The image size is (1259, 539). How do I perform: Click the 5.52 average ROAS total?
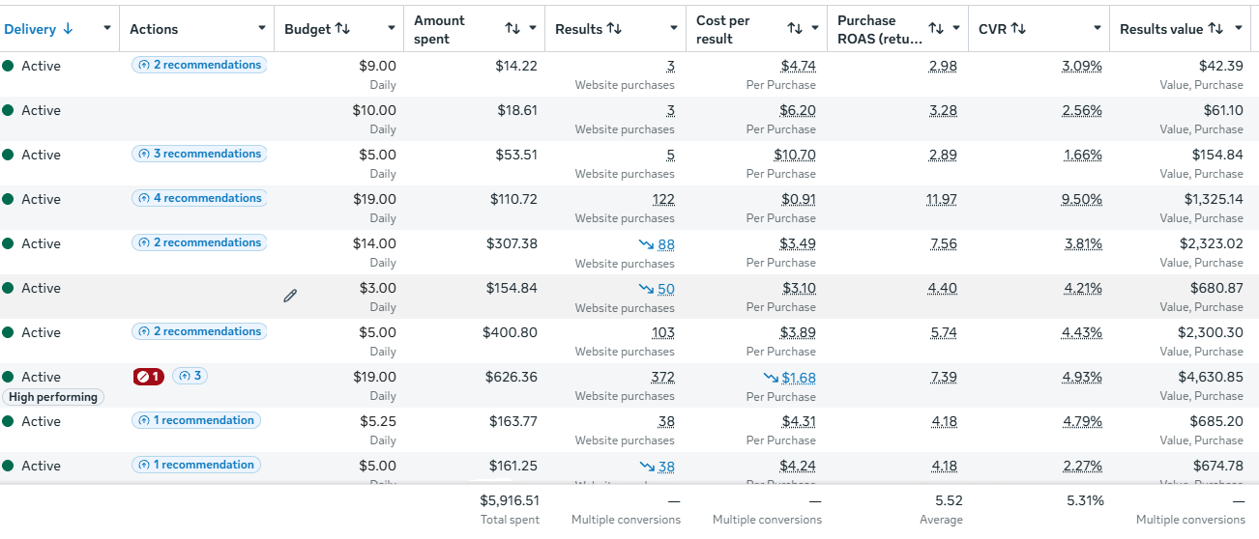pos(949,500)
